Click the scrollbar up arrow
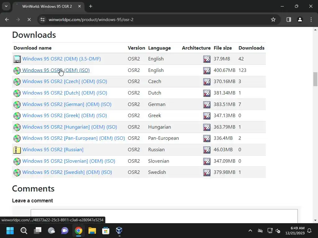318x238 pixels. click(315, 30)
